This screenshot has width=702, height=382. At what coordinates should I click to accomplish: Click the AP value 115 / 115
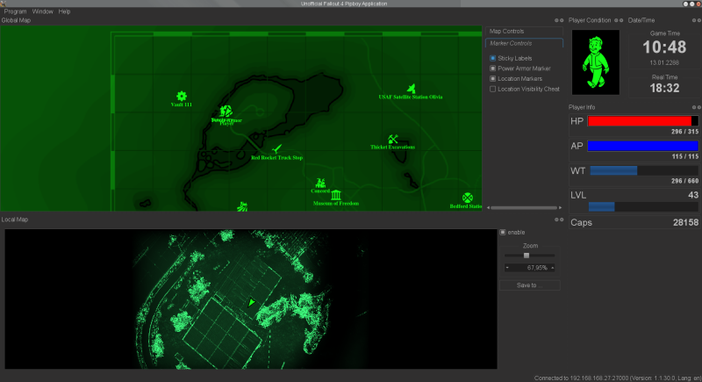point(685,156)
